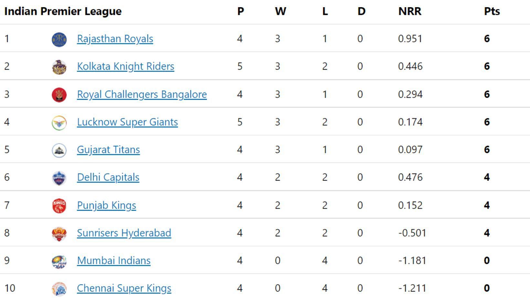Image resolution: width=530 pixels, height=298 pixels.
Task: Click the Lucknow Super Giants logo
Action: (x=59, y=123)
